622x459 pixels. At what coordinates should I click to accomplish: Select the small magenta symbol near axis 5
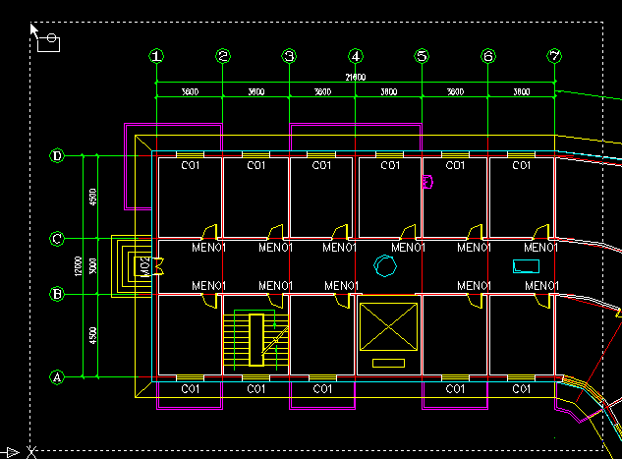pos(427,181)
